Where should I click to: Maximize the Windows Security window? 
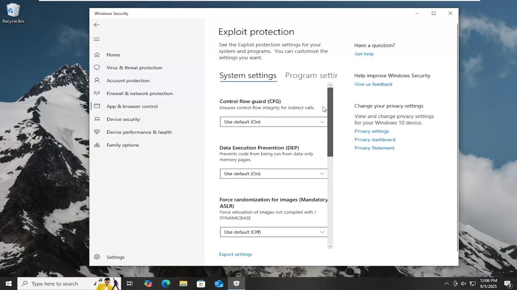(433, 13)
